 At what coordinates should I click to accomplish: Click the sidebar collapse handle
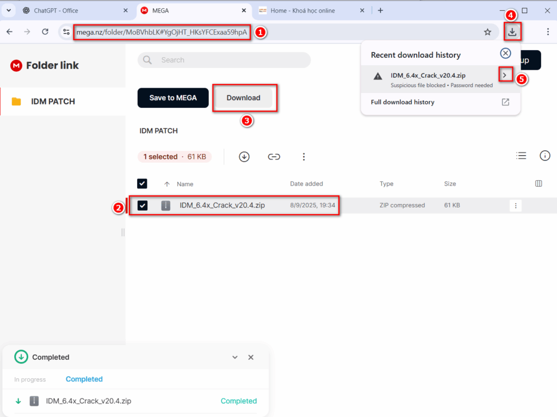(123, 232)
